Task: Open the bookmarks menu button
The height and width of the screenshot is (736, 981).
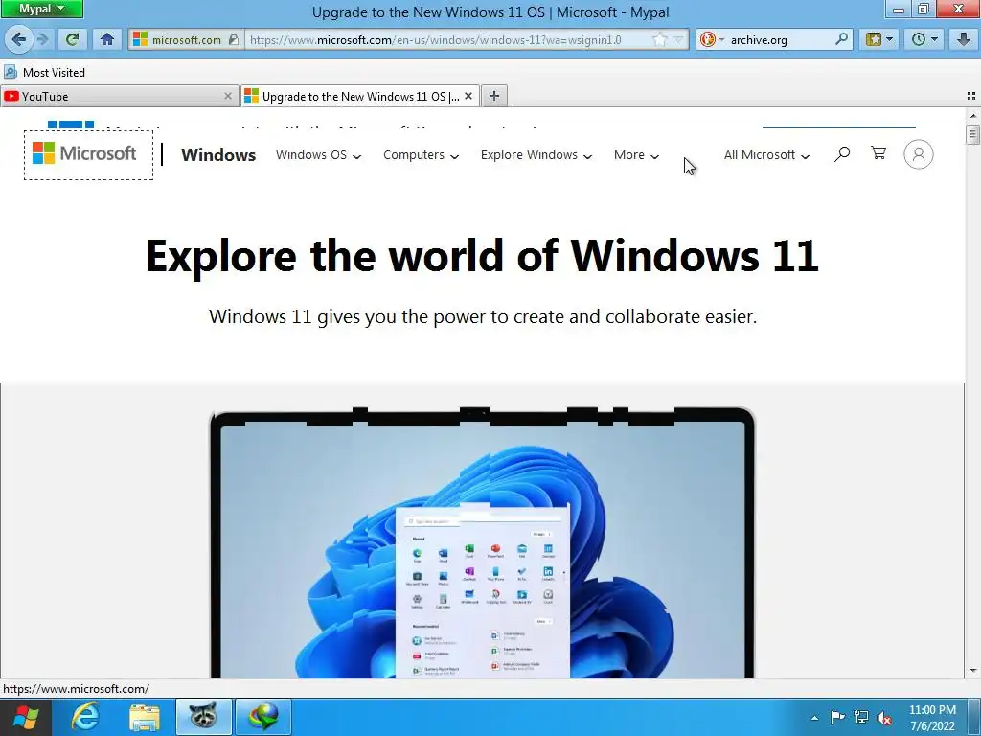Action: 879,39
